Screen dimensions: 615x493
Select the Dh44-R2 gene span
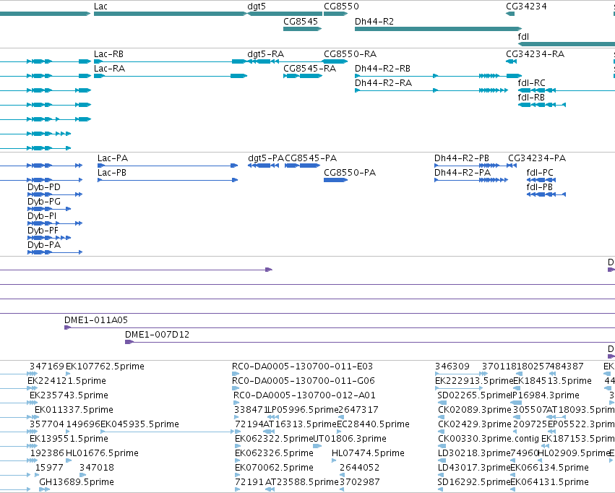coord(438,29)
